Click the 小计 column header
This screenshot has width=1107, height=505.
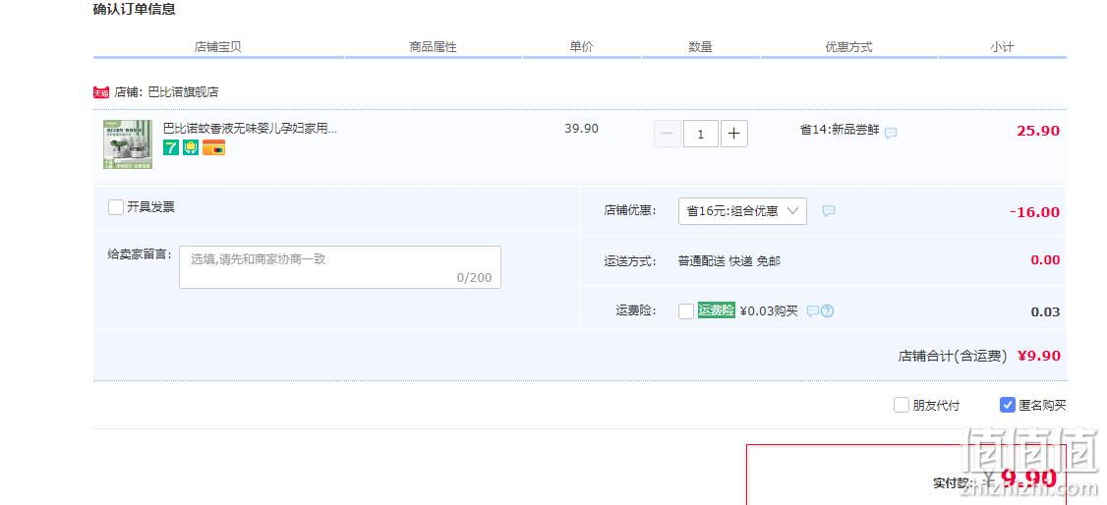point(1002,47)
